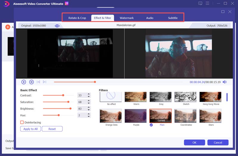This screenshot has width=238, height=156.
Task: Select the Orange Dots filter
Action: pos(111,116)
